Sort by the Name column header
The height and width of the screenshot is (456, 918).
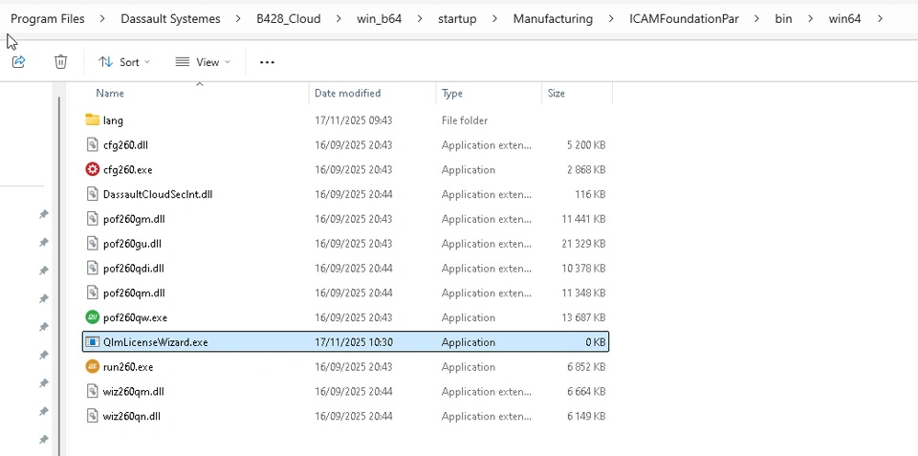[110, 94]
